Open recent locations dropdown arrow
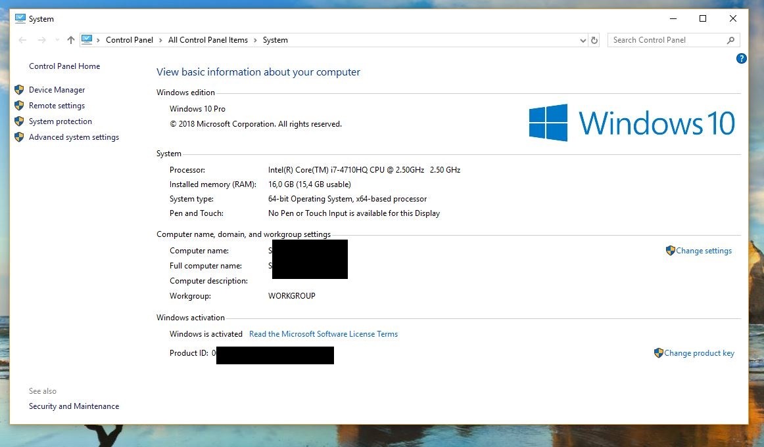764x447 pixels. click(x=57, y=40)
